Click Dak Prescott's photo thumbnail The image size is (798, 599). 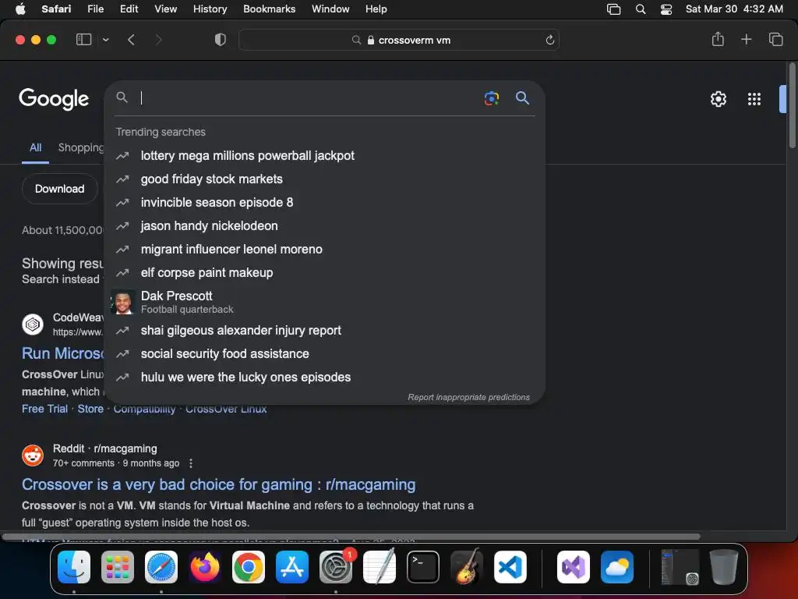[x=122, y=302]
